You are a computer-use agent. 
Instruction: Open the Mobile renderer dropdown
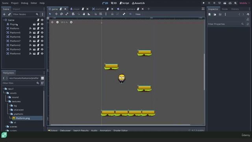click(x=245, y=3)
